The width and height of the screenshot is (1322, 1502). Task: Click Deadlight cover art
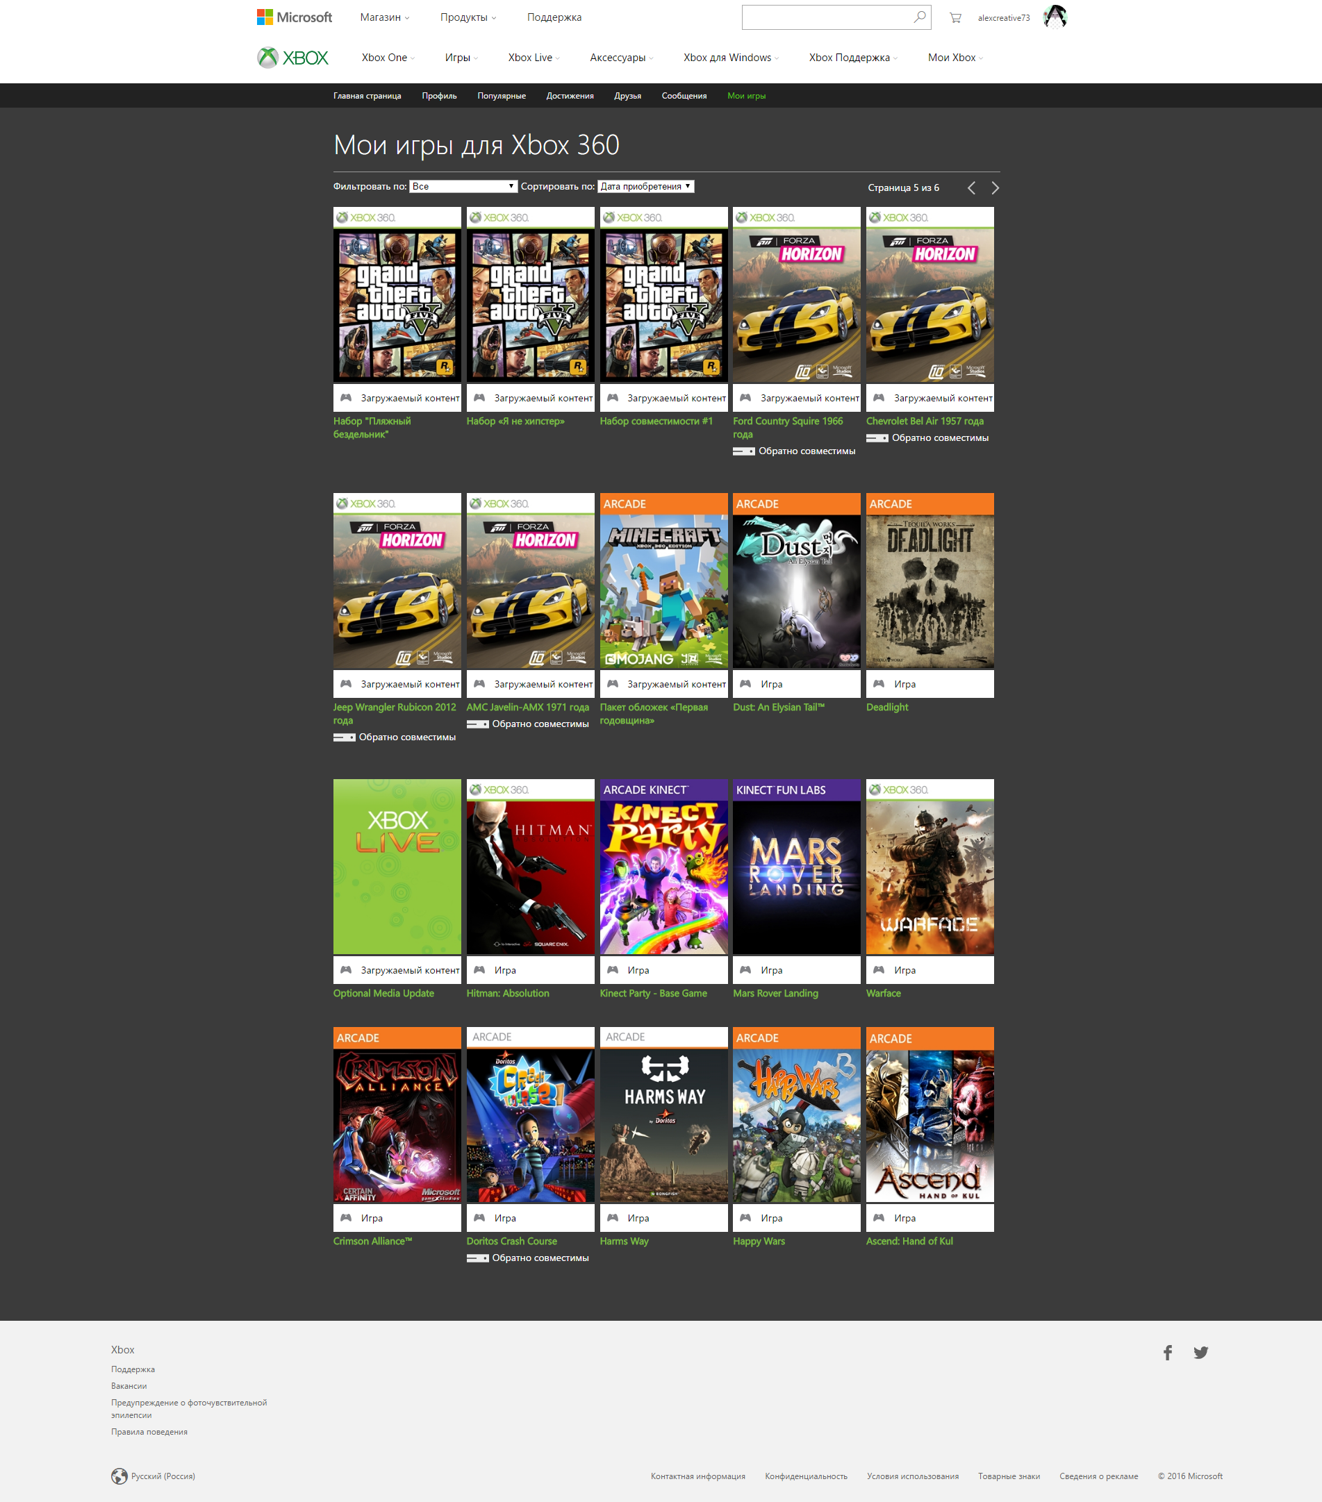tap(930, 581)
